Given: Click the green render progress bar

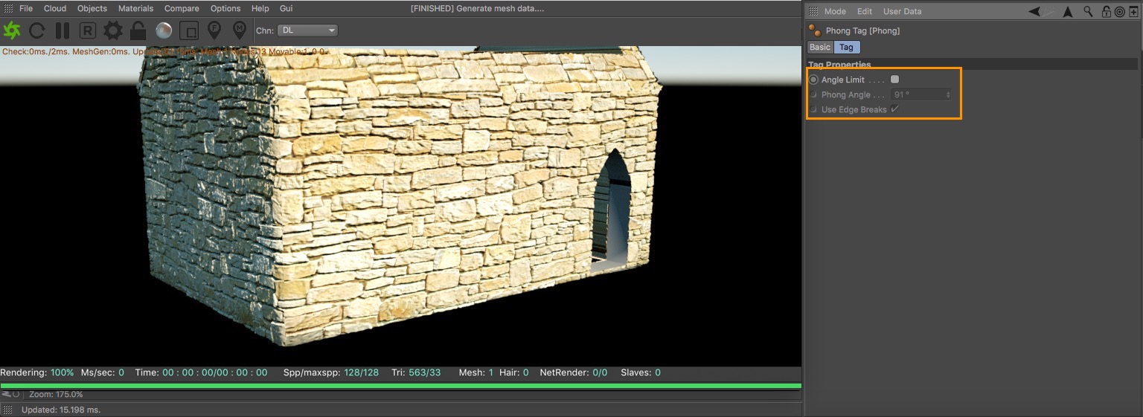Looking at the screenshot, I should [400, 386].
